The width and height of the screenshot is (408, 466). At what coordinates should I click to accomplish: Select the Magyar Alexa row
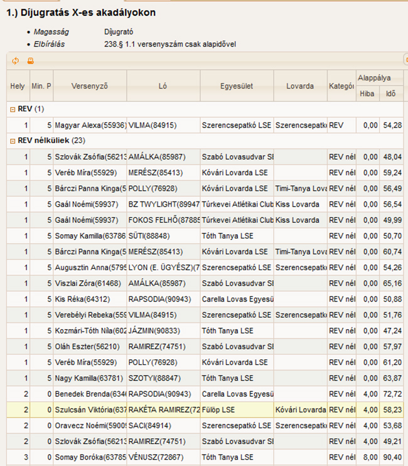pyautogui.click(x=90, y=126)
